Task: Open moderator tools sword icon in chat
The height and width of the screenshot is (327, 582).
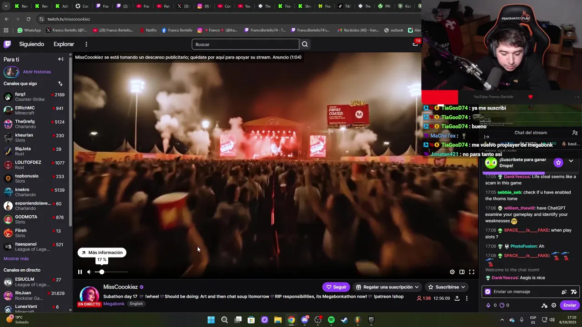Action: tap(544, 305)
